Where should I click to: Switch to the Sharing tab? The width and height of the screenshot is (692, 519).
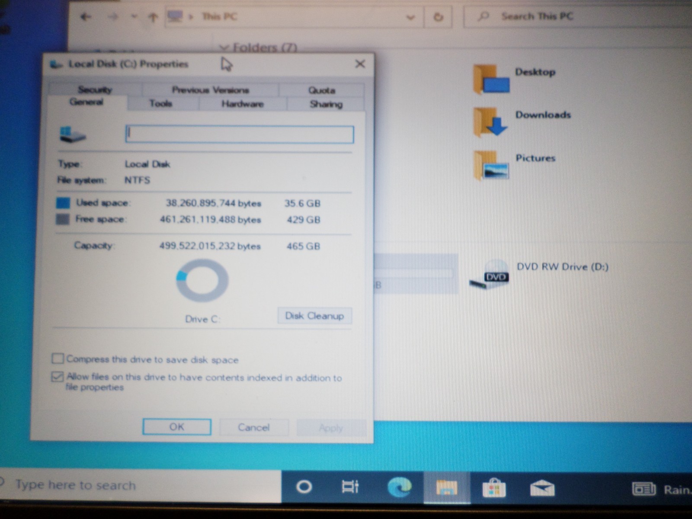tap(326, 104)
